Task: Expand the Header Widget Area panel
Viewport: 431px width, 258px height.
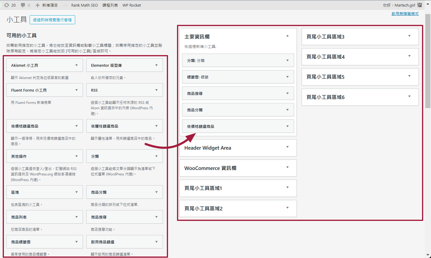Action: pyautogui.click(x=287, y=147)
